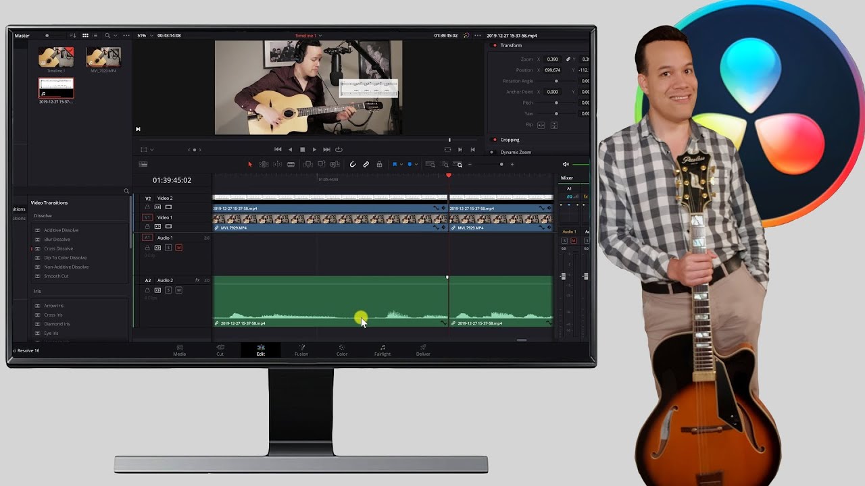Flip the clip vertically in Inspector
Image resolution: width=865 pixels, height=486 pixels.
pyautogui.click(x=554, y=125)
